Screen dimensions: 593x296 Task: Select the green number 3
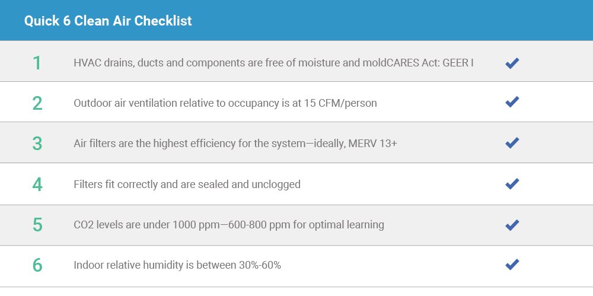point(37,144)
